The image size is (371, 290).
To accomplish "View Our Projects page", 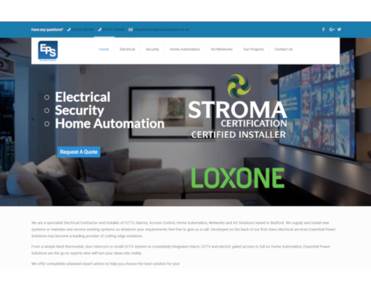I will click(253, 49).
